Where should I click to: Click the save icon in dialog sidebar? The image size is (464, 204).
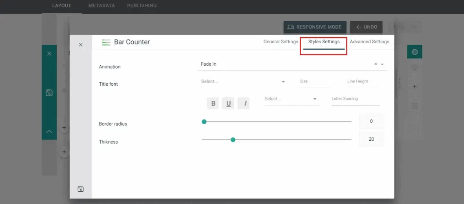(80, 189)
